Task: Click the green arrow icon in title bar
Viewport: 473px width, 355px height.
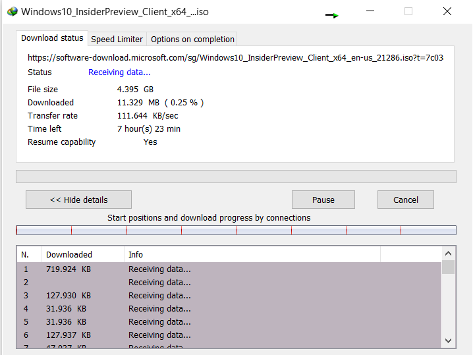Action: pos(332,14)
